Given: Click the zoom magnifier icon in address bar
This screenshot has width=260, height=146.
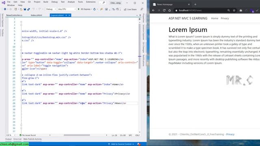Looking at the screenshot, I should pos(229,10).
